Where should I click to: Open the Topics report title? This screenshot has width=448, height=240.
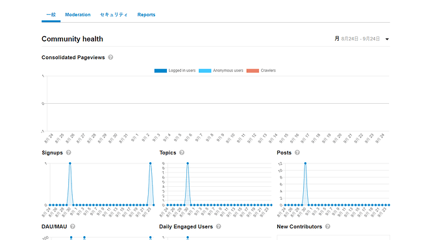(x=168, y=152)
